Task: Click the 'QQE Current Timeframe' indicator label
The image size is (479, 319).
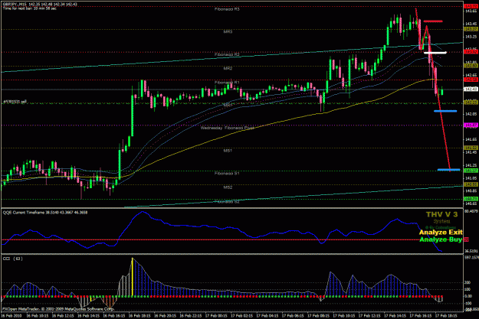Action: click(45, 212)
